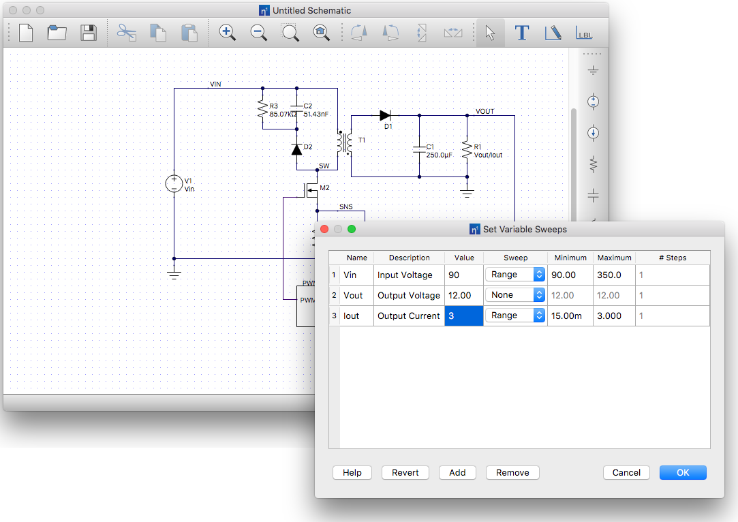Click the Description column header
The height and width of the screenshot is (522, 738).
(x=409, y=258)
